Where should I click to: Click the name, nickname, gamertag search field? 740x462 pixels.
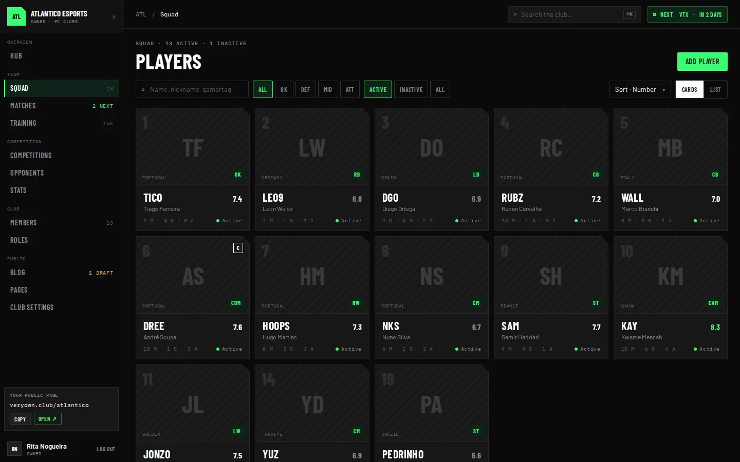[192, 89]
